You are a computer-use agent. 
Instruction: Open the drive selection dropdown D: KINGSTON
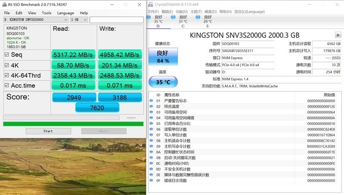click(x=36, y=19)
